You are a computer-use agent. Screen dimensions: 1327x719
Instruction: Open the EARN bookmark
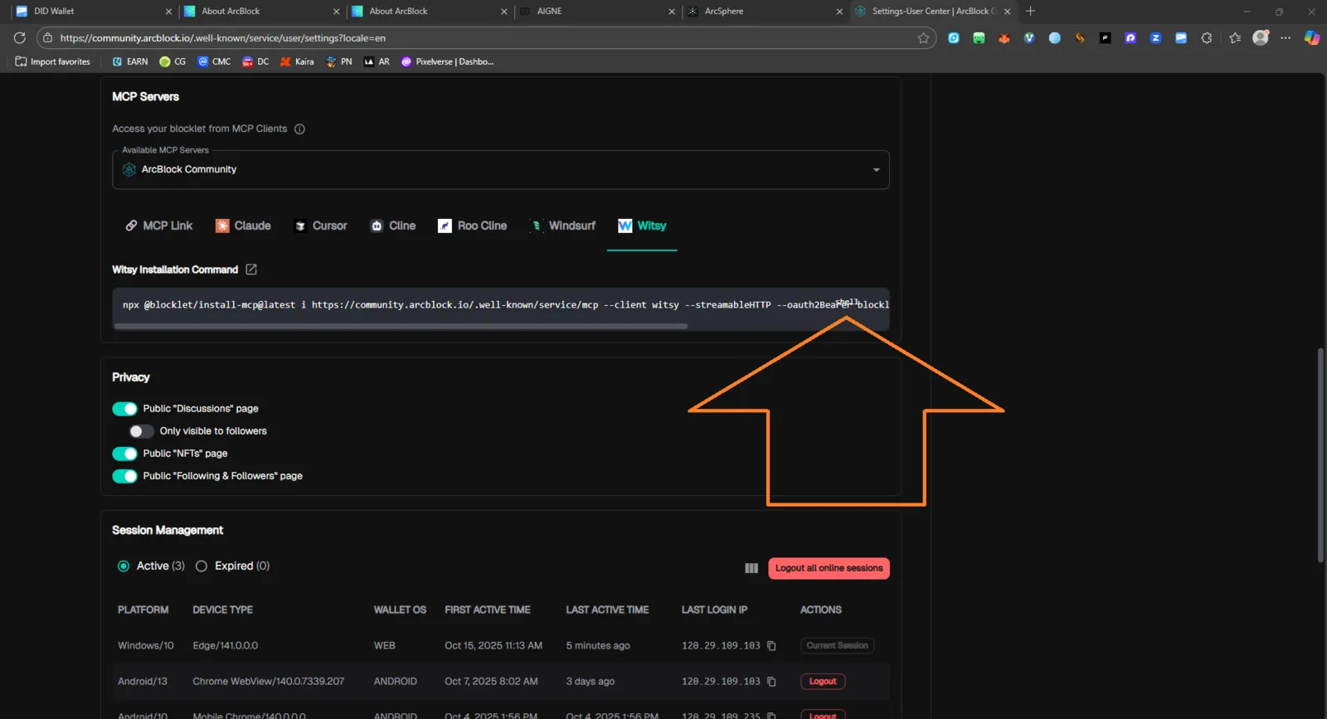click(130, 61)
